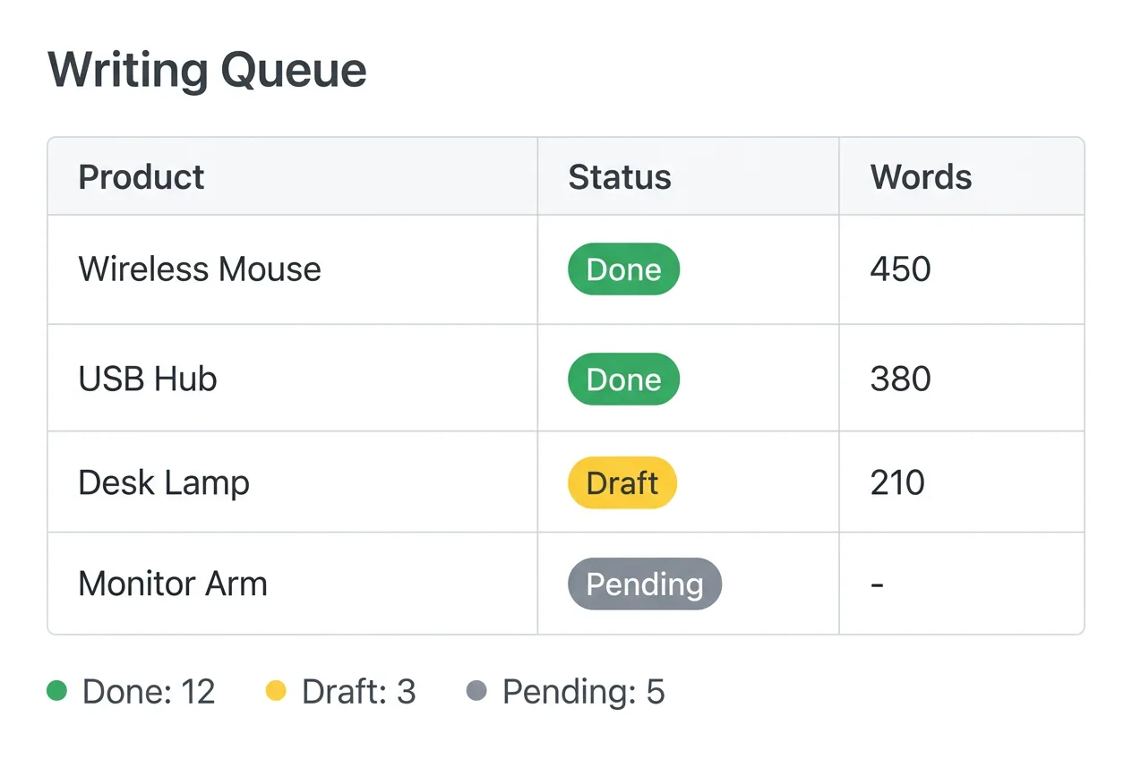This screenshot has height=759, width=1132.
Task: Click the green dot in the Done legend
Action: tap(57, 691)
